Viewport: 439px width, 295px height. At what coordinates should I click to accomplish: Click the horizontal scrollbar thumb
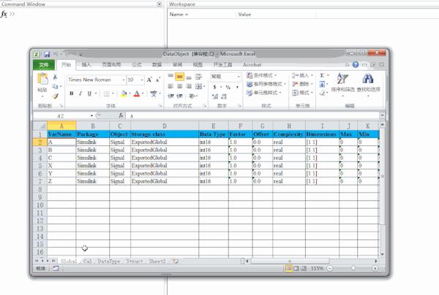tap(290, 261)
